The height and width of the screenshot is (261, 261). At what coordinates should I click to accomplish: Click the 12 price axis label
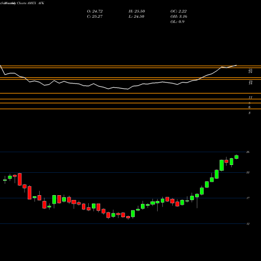pyautogui.click(x=248, y=224)
